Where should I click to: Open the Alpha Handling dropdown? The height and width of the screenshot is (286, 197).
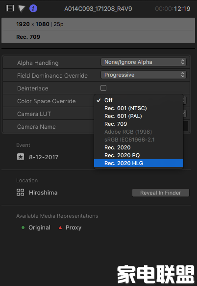[x=144, y=62]
